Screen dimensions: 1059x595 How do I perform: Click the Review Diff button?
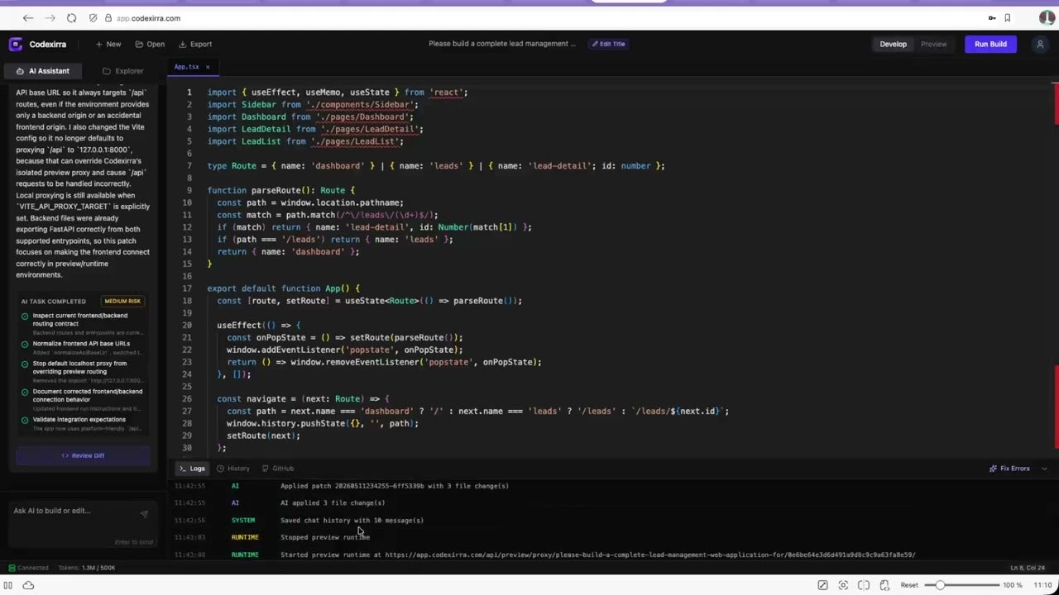tap(83, 455)
